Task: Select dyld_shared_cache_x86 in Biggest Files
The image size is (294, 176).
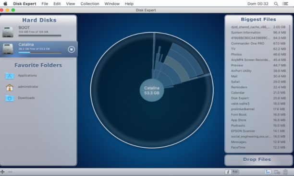Action: 258,27
